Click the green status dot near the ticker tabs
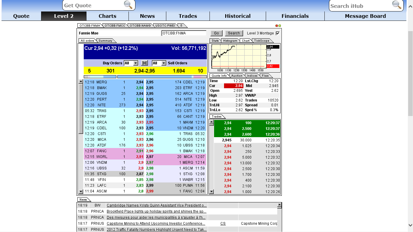This screenshot has height=232, width=413. pos(279,26)
